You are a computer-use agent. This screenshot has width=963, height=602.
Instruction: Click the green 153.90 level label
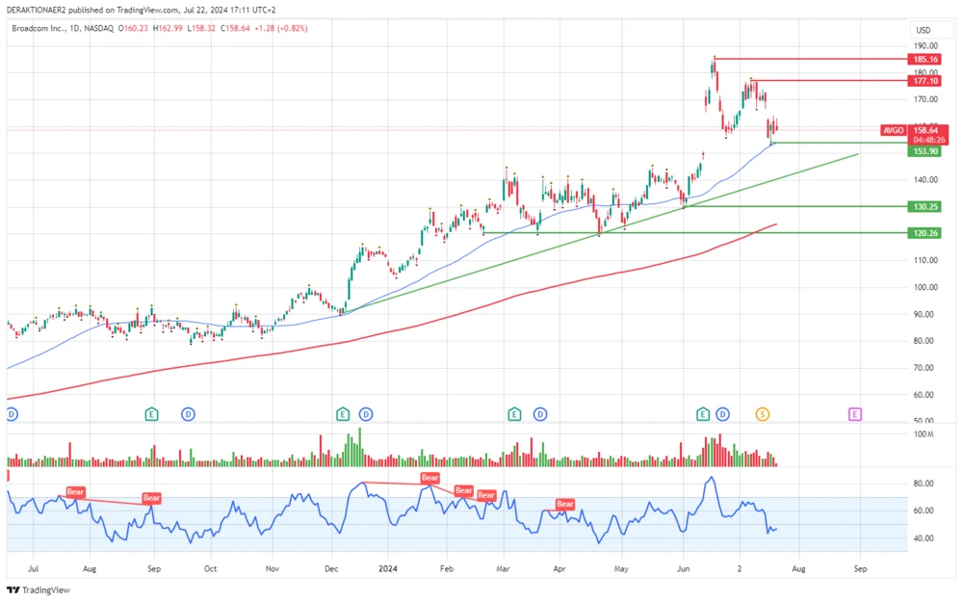[925, 151]
